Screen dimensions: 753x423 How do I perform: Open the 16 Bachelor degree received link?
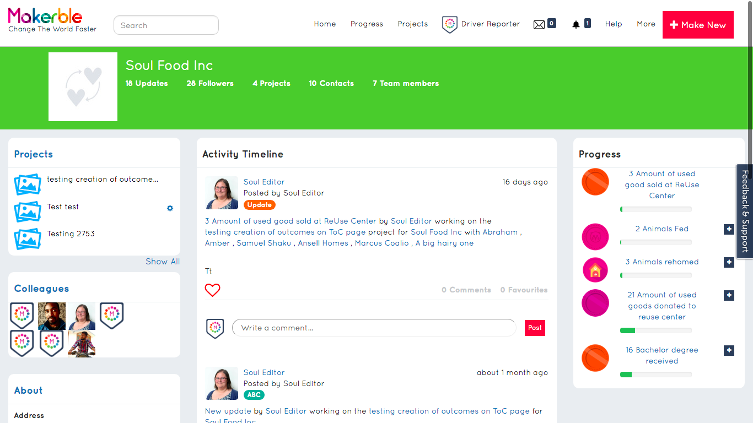point(662,355)
